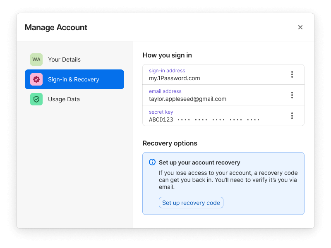Go to the Usage Data section

[64, 99]
